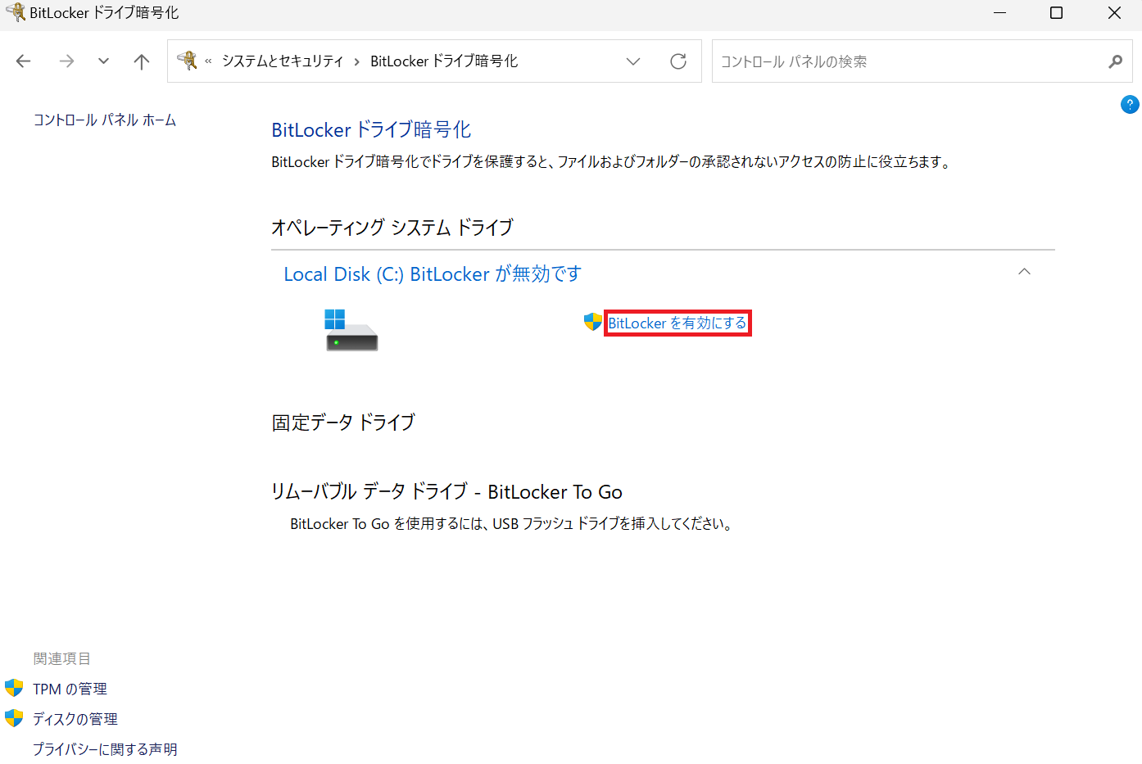Click shield icon beside BitLocker を有効にする
Viewport: 1142px width, 764px height.
pyautogui.click(x=593, y=322)
